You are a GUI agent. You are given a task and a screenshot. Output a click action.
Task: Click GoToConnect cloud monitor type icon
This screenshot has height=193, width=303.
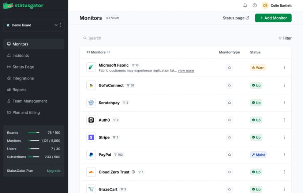(x=229, y=85)
